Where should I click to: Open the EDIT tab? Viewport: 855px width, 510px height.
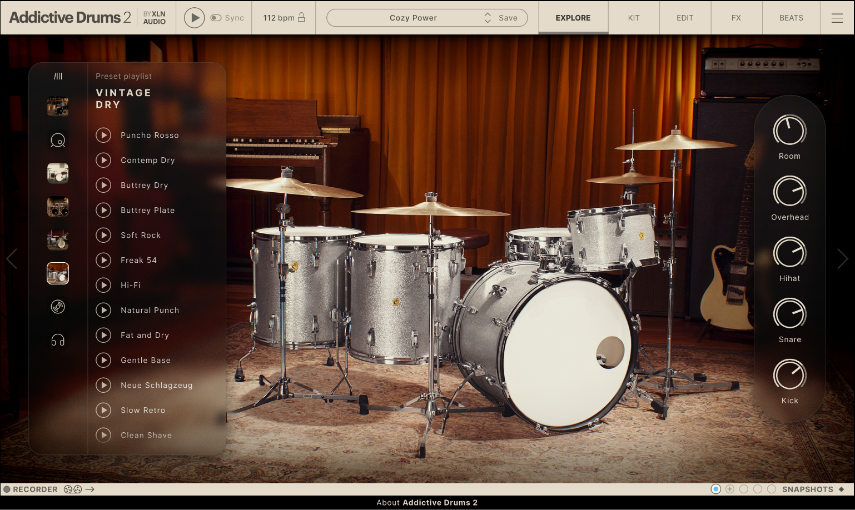tap(685, 18)
